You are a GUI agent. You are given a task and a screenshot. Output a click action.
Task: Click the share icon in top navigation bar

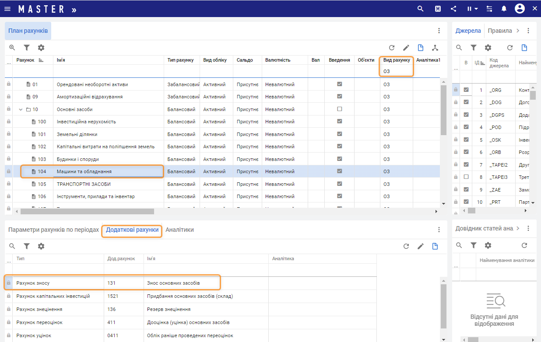(x=453, y=9)
